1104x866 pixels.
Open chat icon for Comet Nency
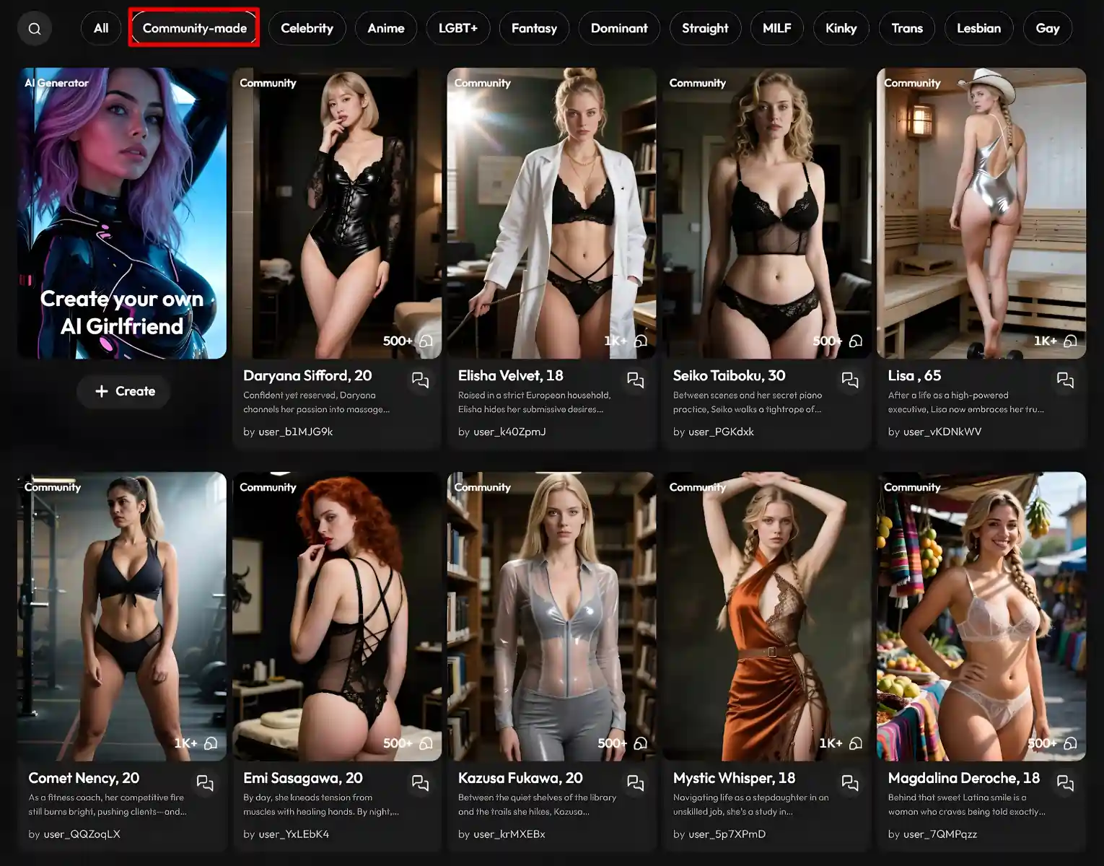click(x=205, y=782)
